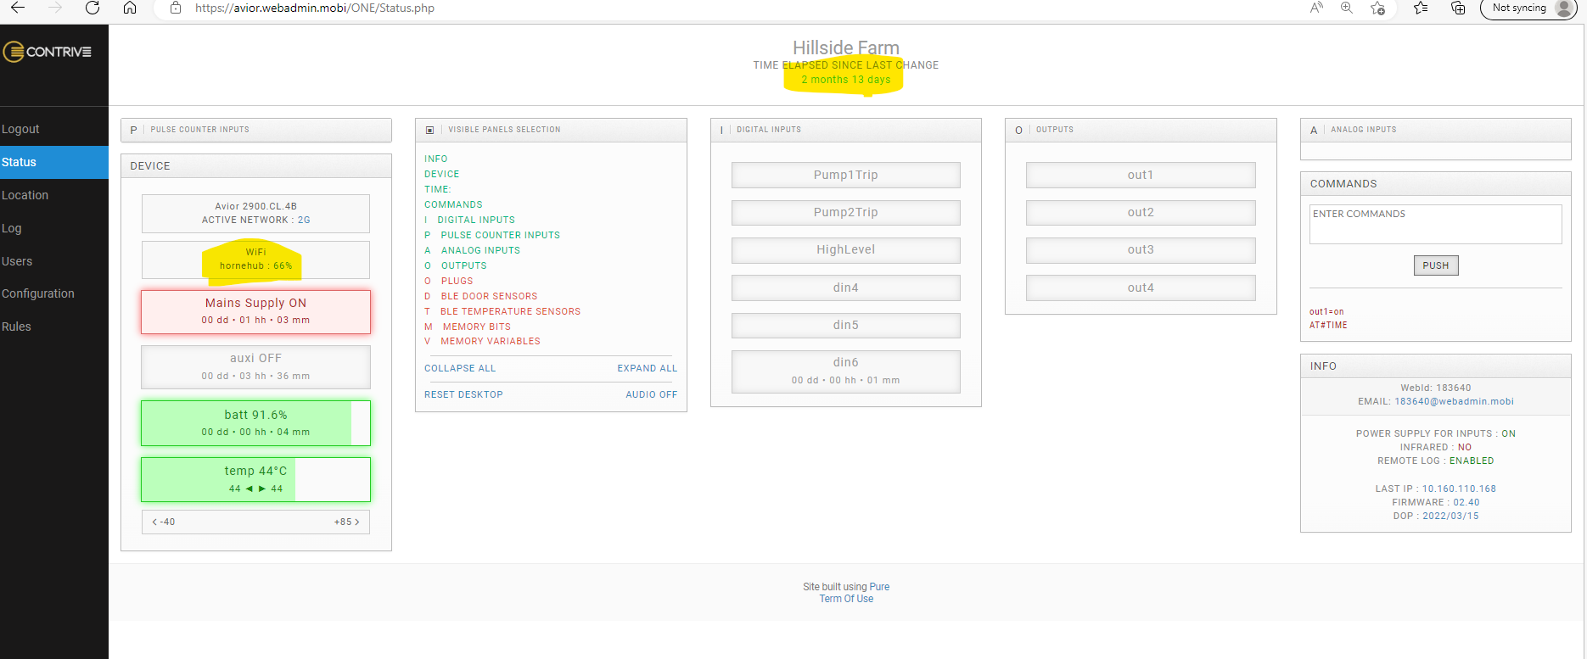Open the Log page in sidebar

click(x=12, y=228)
